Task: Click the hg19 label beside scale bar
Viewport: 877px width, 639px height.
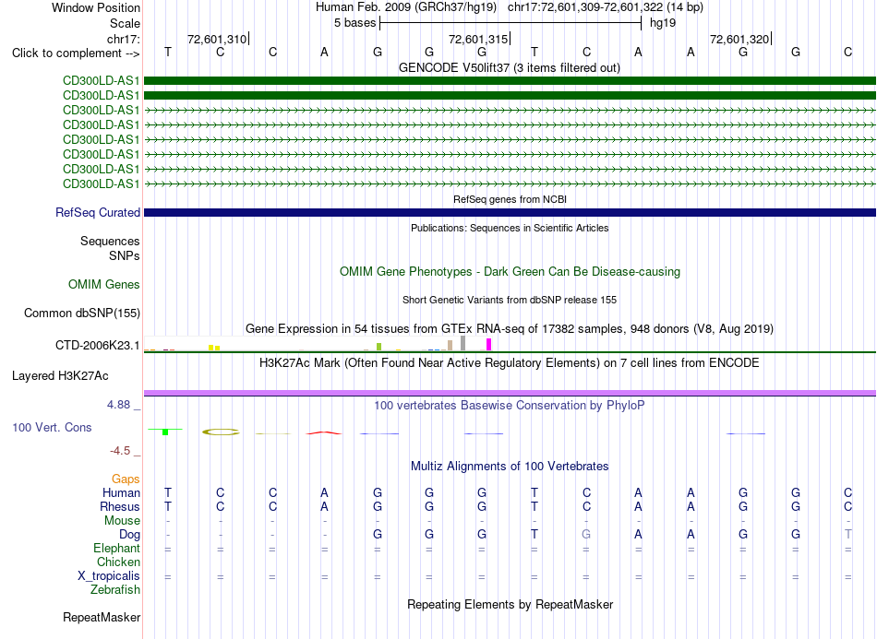Action: tap(663, 23)
